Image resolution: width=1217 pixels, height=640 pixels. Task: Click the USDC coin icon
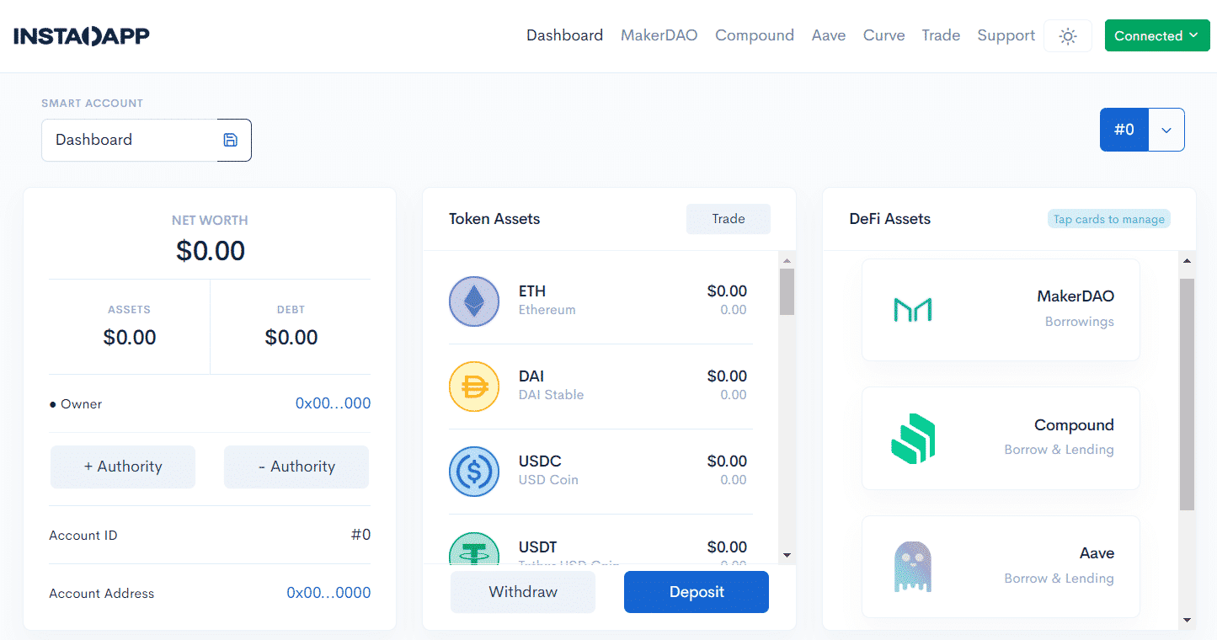[474, 472]
